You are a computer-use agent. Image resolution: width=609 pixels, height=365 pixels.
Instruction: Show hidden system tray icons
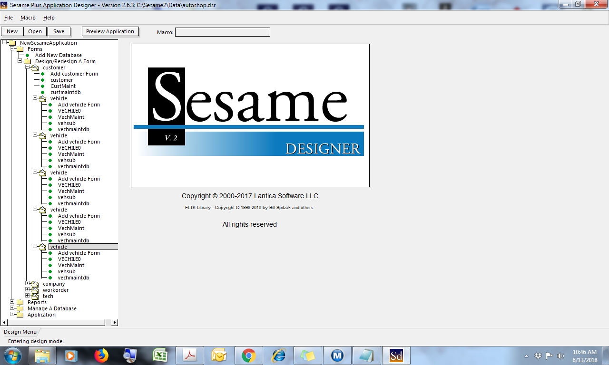(527, 356)
